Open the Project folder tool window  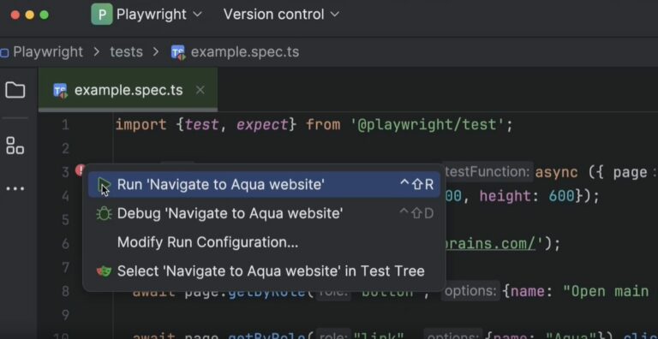pyautogui.click(x=15, y=90)
